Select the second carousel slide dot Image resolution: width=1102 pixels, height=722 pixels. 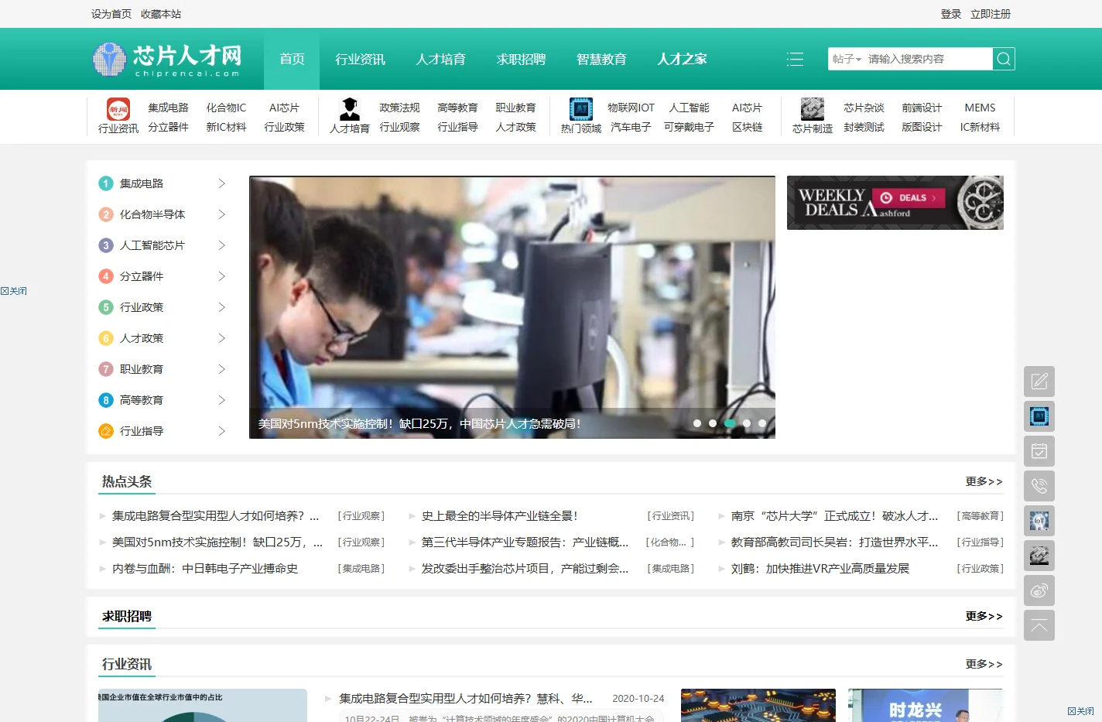pyautogui.click(x=713, y=423)
